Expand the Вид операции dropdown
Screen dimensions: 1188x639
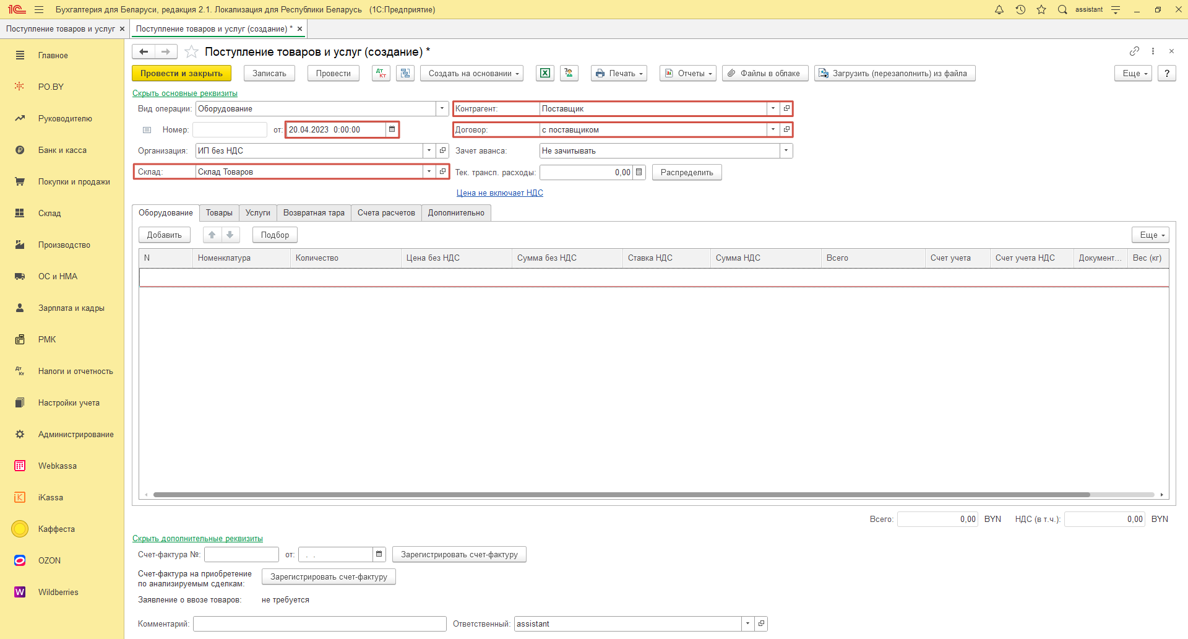pyautogui.click(x=442, y=108)
